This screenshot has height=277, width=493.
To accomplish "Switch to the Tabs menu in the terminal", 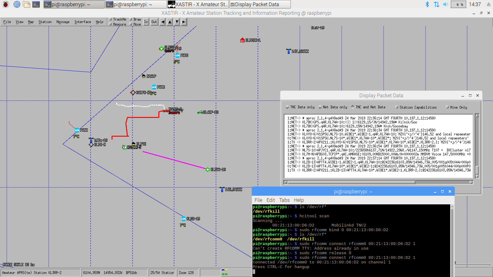I will click(284, 200).
